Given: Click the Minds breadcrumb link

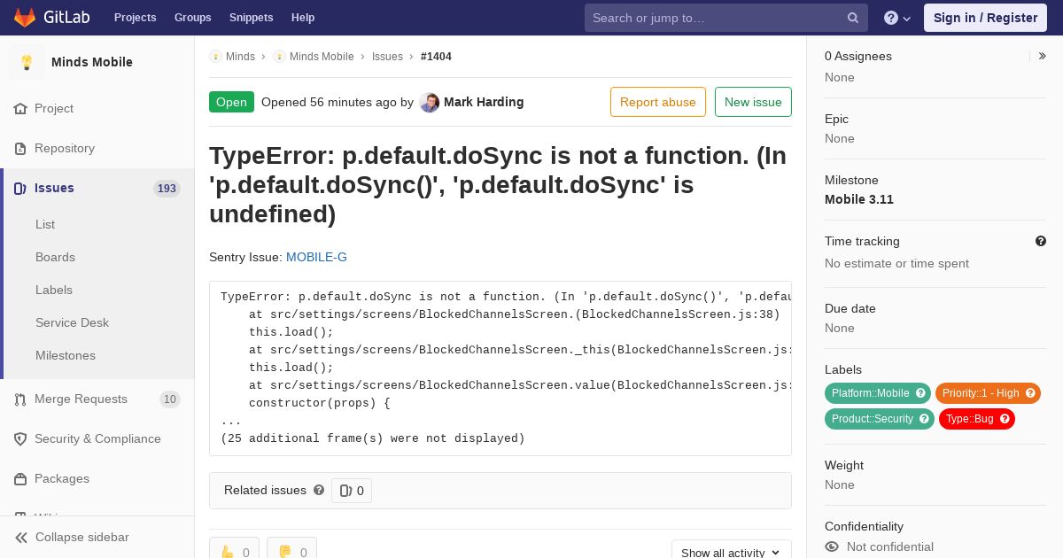Looking at the screenshot, I should click(x=240, y=57).
